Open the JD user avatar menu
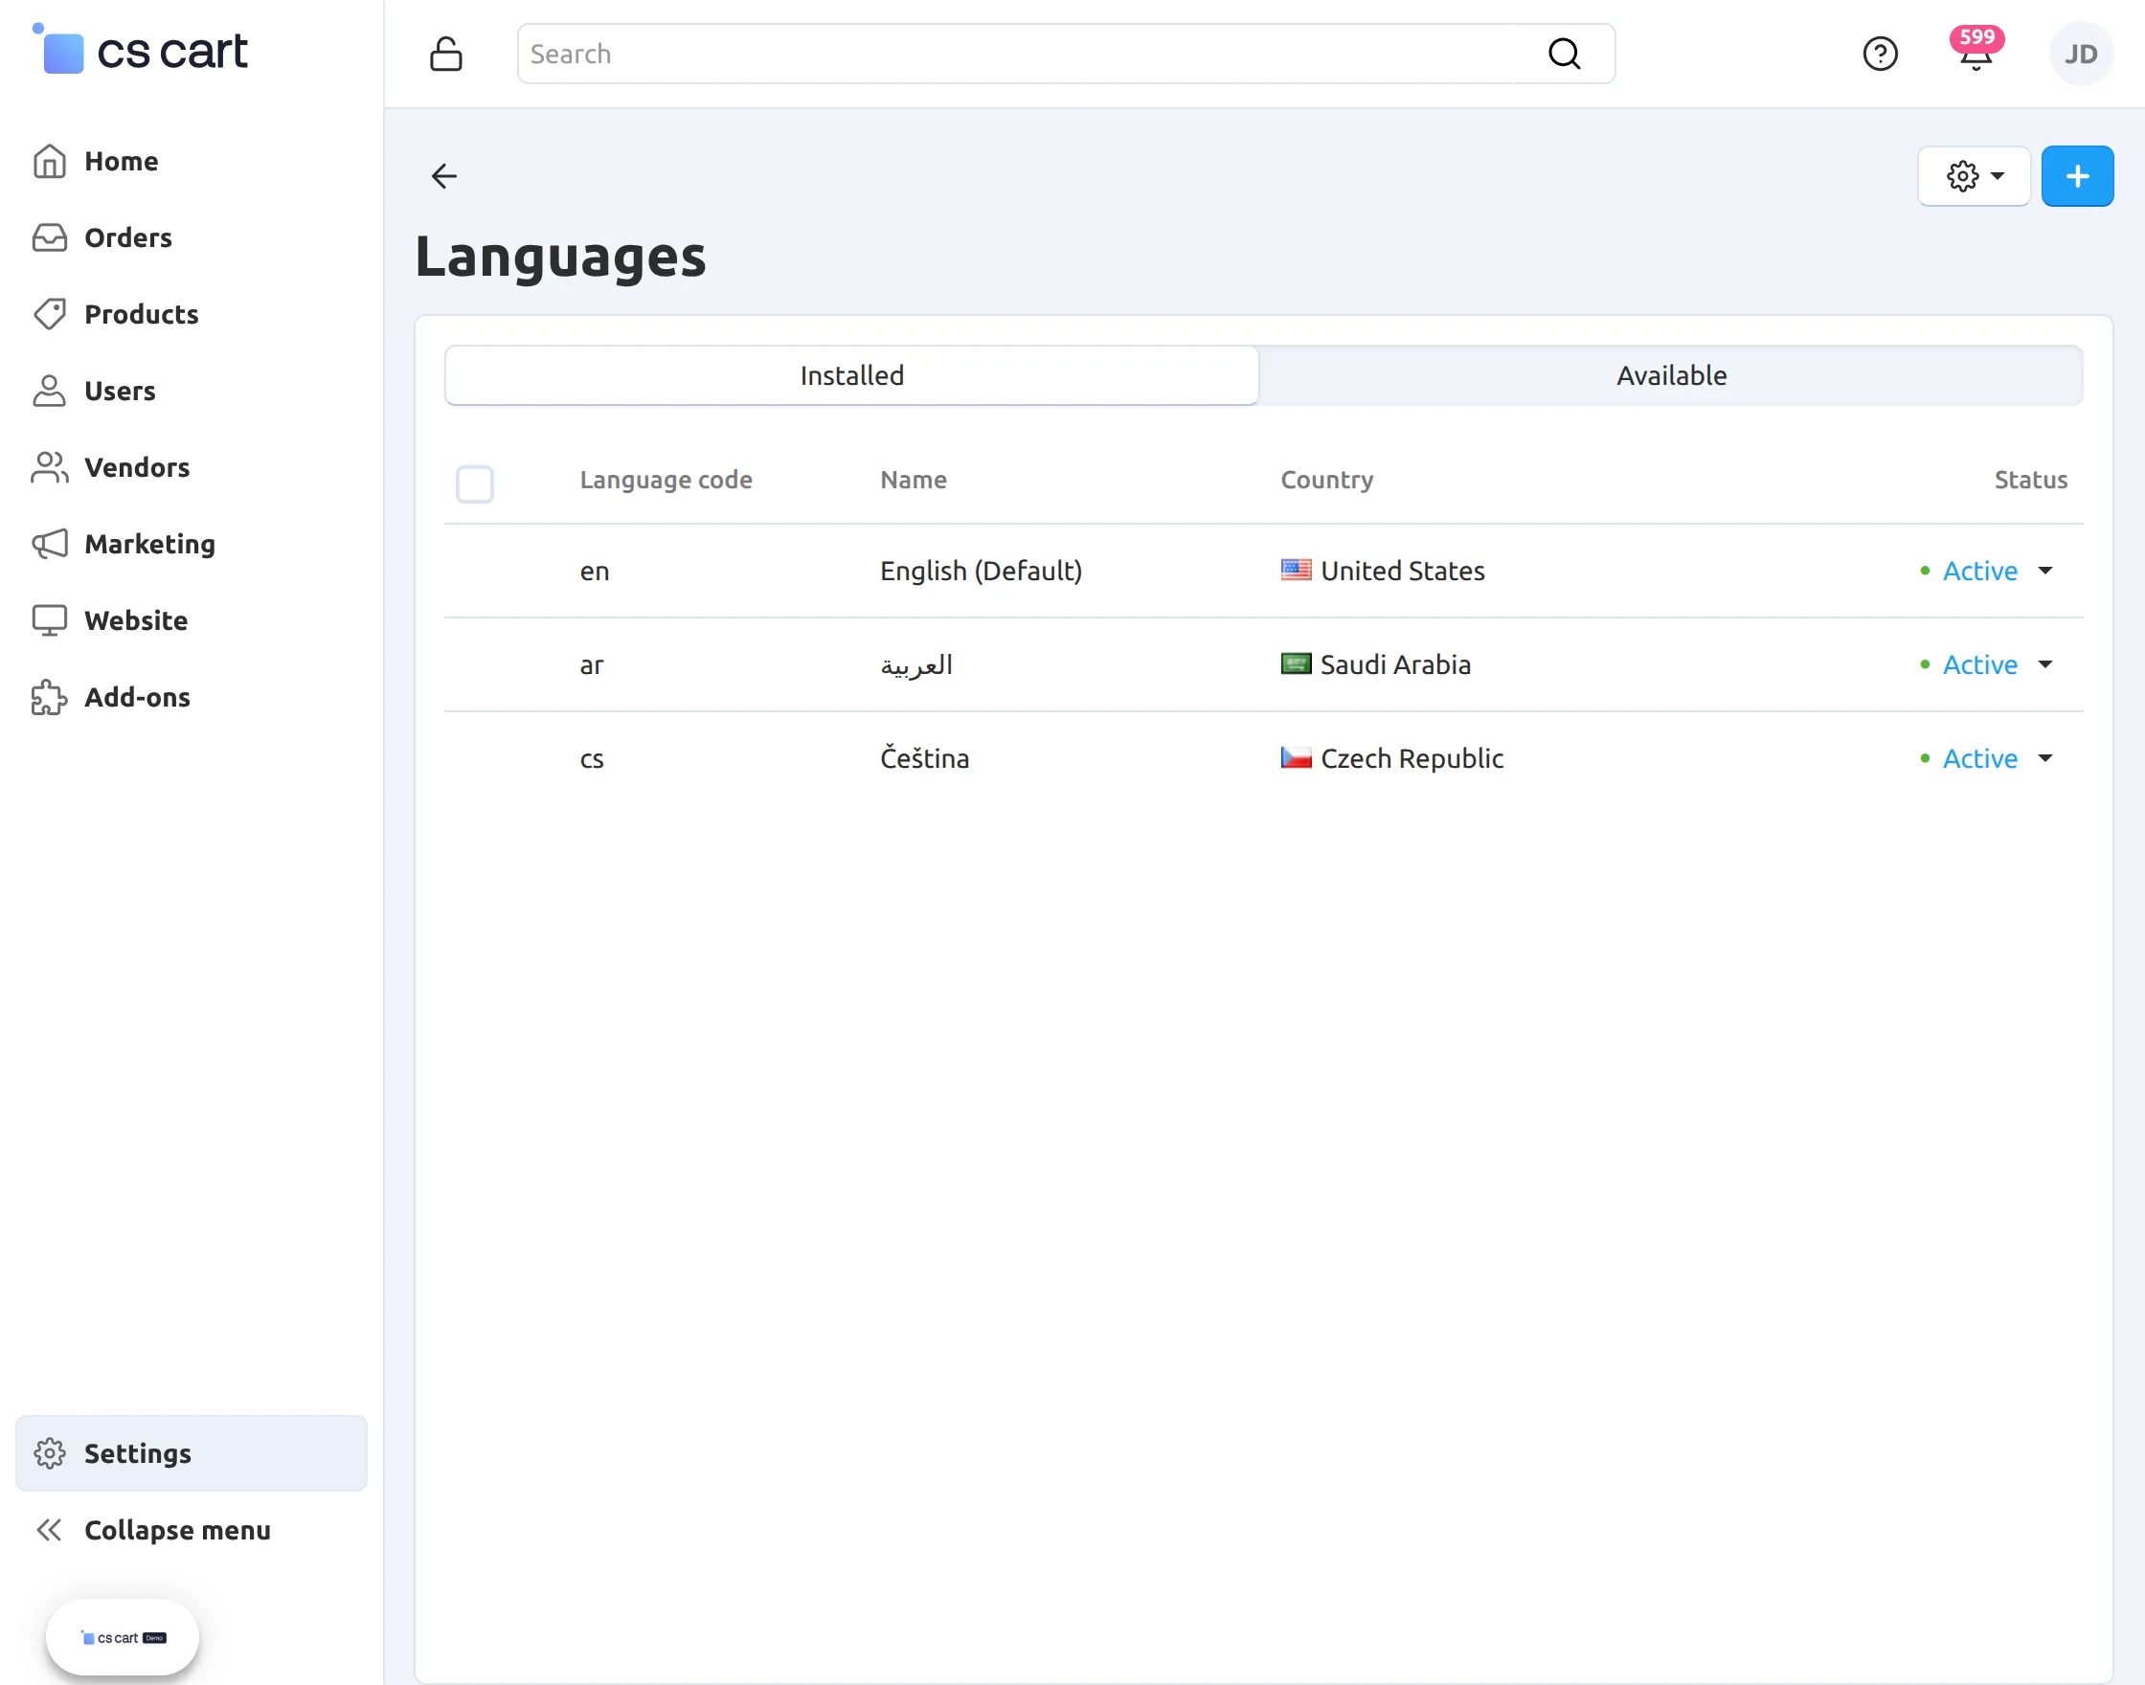 point(2081,55)
